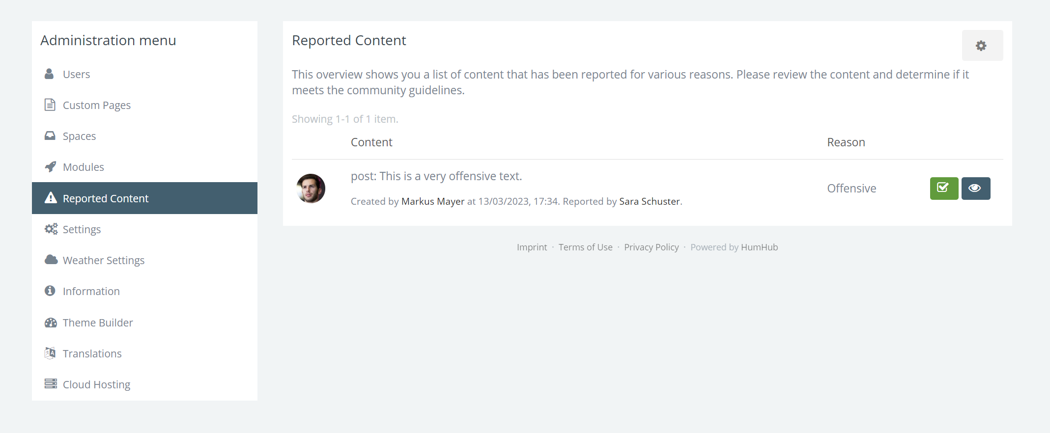This screenshot has height=433, width=1050.
Task: Open Markus Mayer's profile link
Action: click(432, 201)
